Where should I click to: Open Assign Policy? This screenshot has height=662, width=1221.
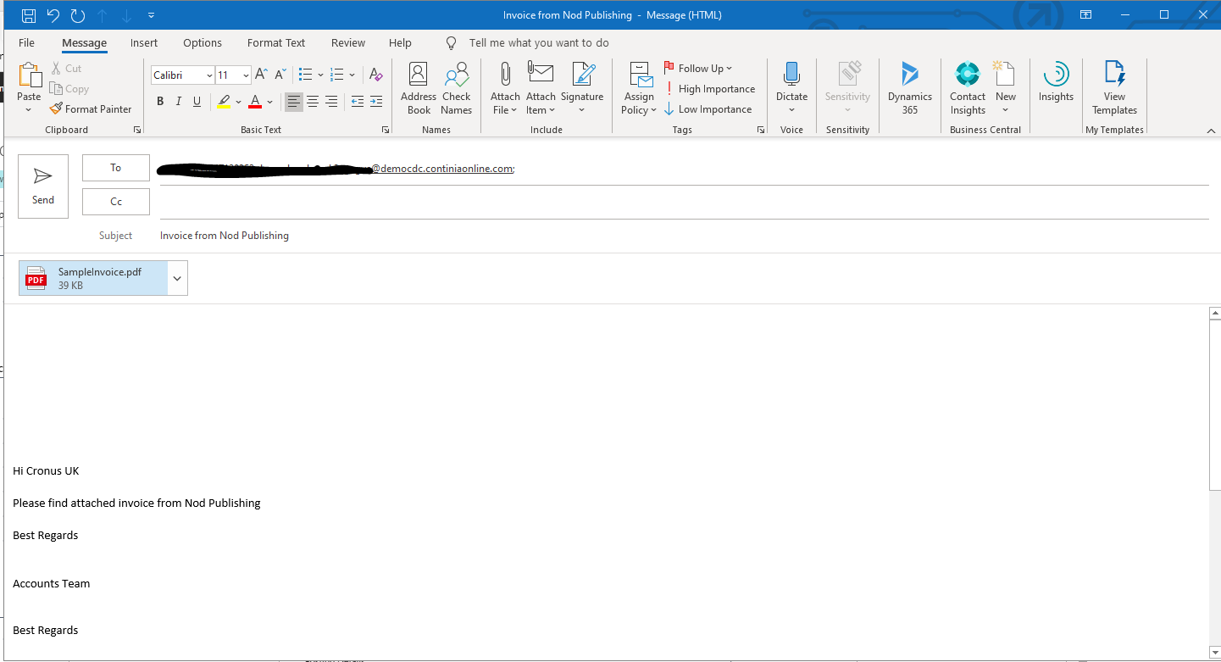tap(639, 88)
